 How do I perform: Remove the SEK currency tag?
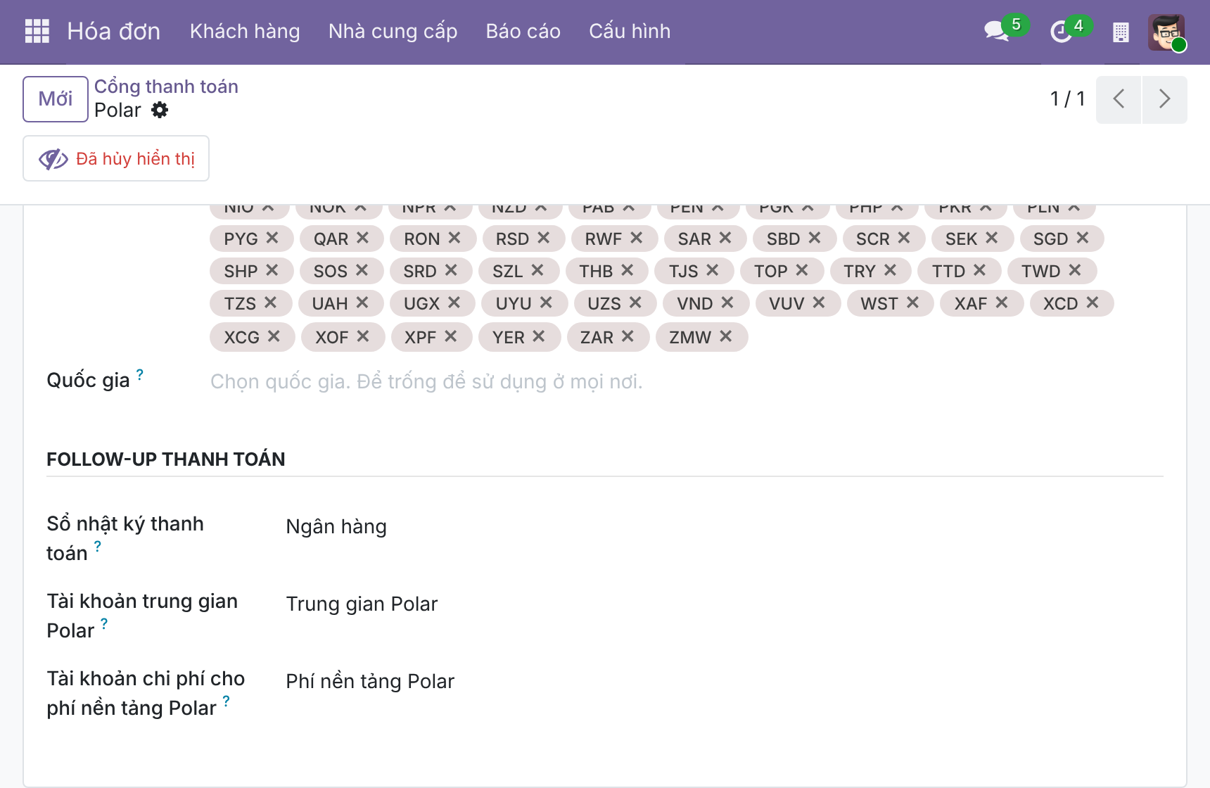click(992, 238)
